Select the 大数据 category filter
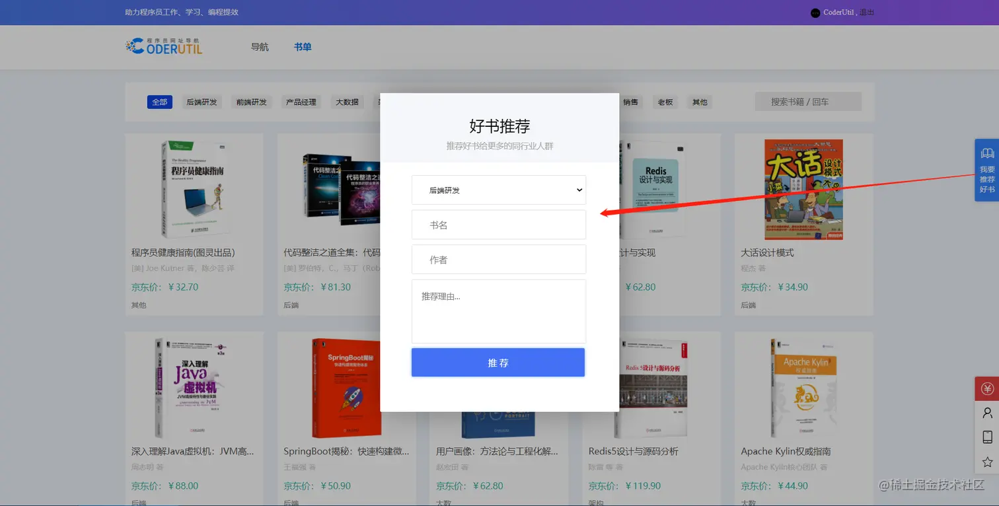Screen dimensions: 999x506 point(347,102)
